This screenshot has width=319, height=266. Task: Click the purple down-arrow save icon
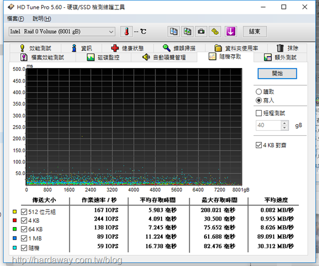[x=231, y=32]
